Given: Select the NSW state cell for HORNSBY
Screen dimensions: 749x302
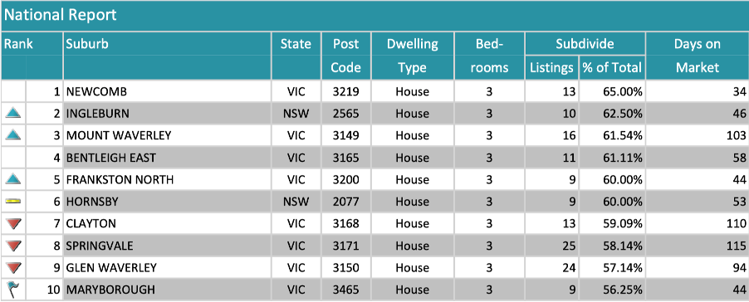Looking at the screenshot, I should coord(296,202).
